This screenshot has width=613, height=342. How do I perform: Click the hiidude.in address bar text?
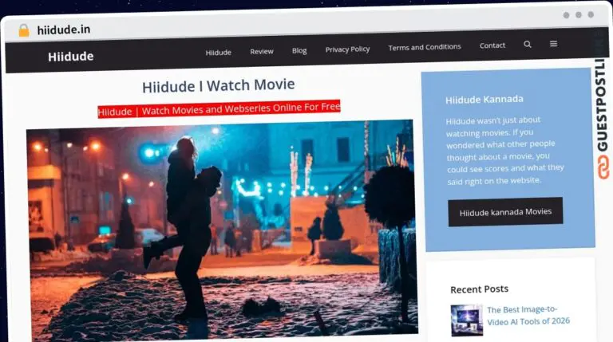pos(64,29)
